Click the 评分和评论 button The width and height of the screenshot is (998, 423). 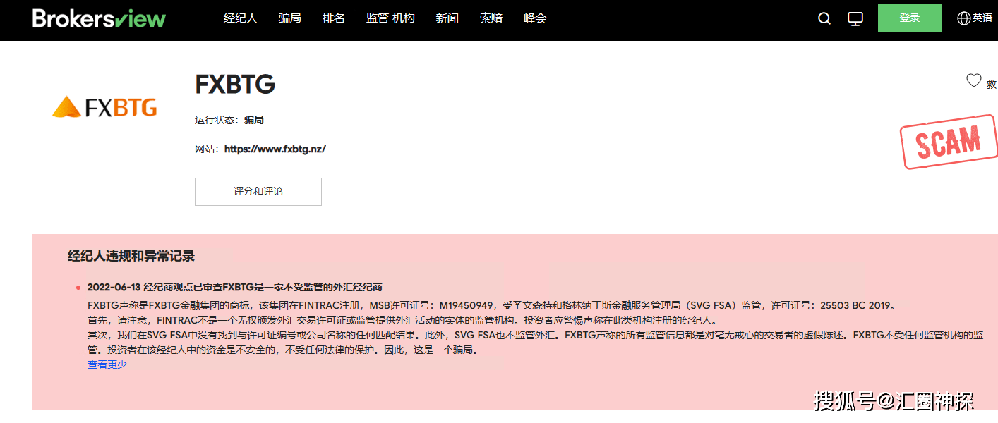258,191
